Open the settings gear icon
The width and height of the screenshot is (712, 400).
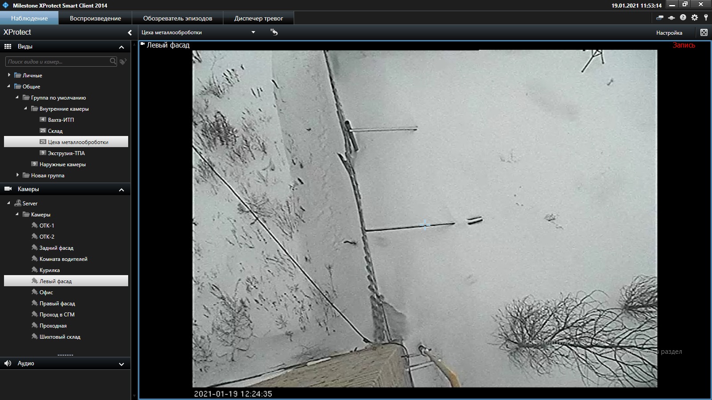tap(695, 17)
